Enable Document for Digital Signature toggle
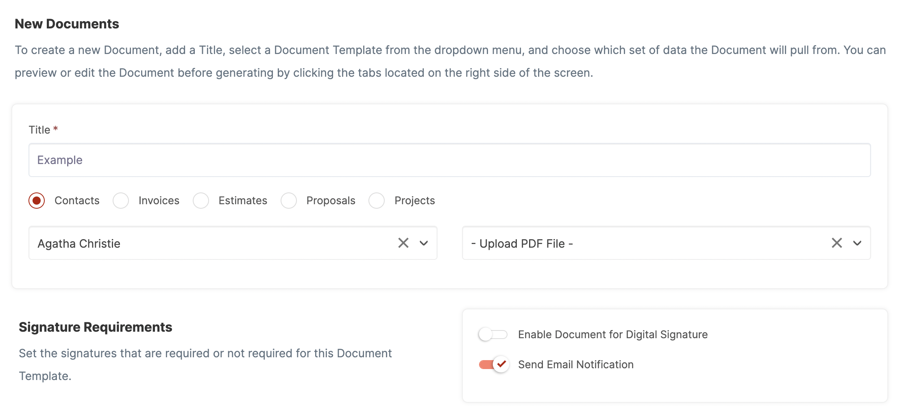 [x=493, y=335]
